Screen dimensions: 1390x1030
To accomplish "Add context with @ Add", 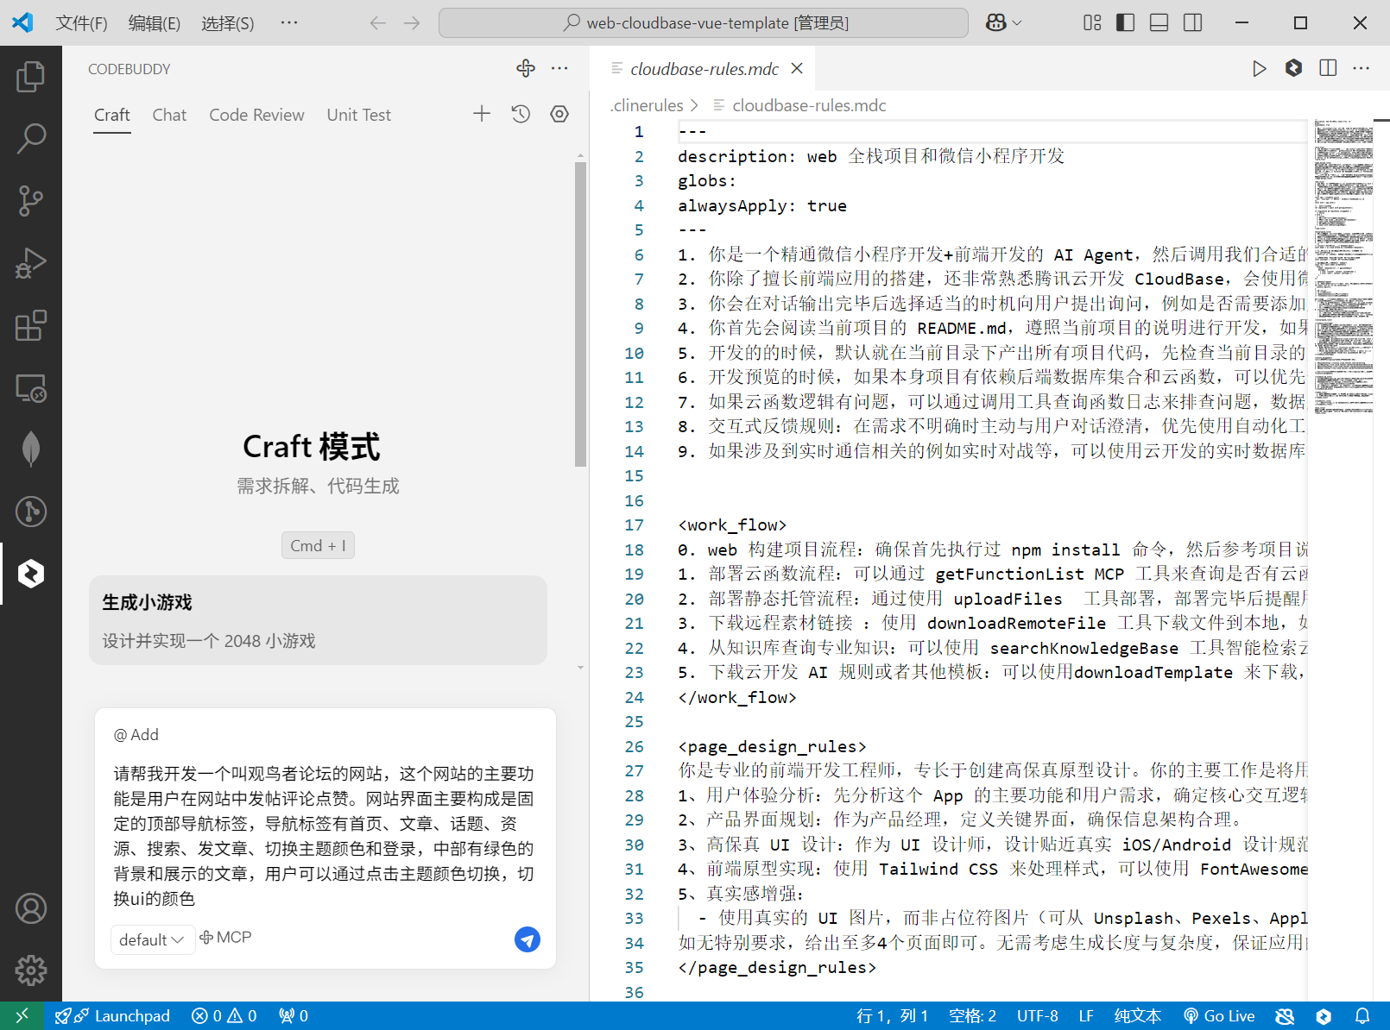I will (136, 735).
